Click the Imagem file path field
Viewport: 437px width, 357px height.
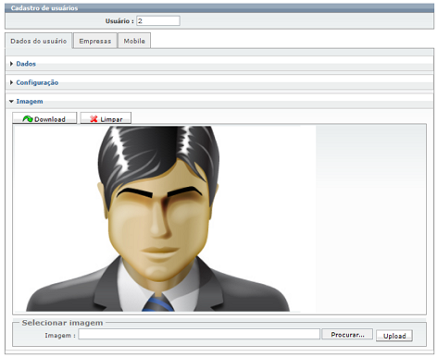[x=199, y=334]
